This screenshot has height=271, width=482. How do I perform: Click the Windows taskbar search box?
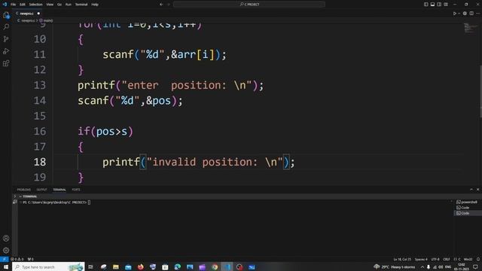point(48,266)
